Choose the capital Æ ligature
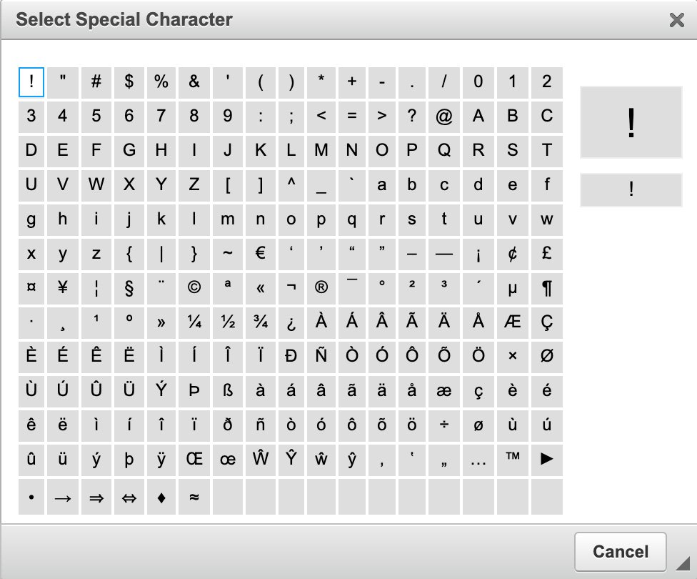This screenshot has width=697, height=579. pos(513,322)
